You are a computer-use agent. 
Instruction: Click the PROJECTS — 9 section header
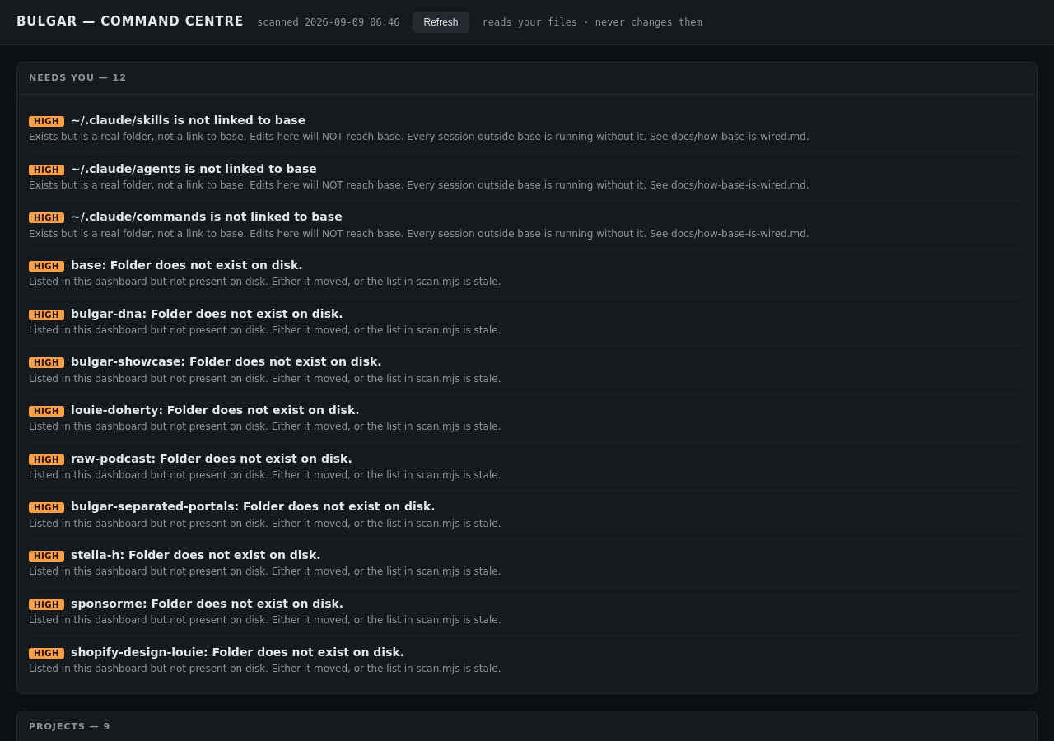69,726
